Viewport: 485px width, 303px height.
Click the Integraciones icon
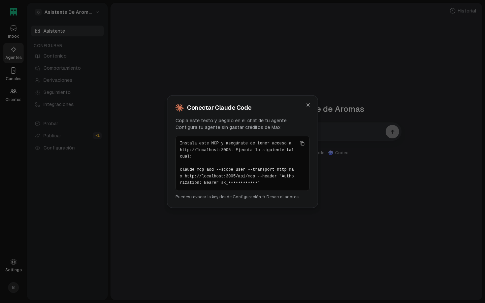pyautogui.click(x=38, y=104)
